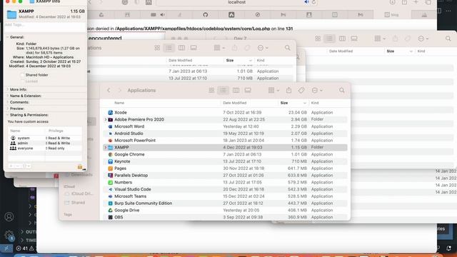The height and width of the screenshot is (257, 457).
Task: Select icon view in Day 7 Finder window
Action: [318, 39]
